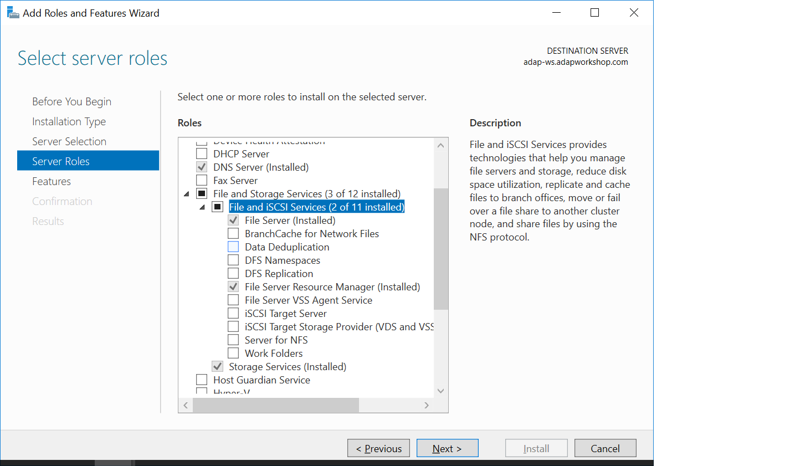This screenshot has height=466, width=790.
Task: Click the wizard server icon in title bar
Action: 13,12
